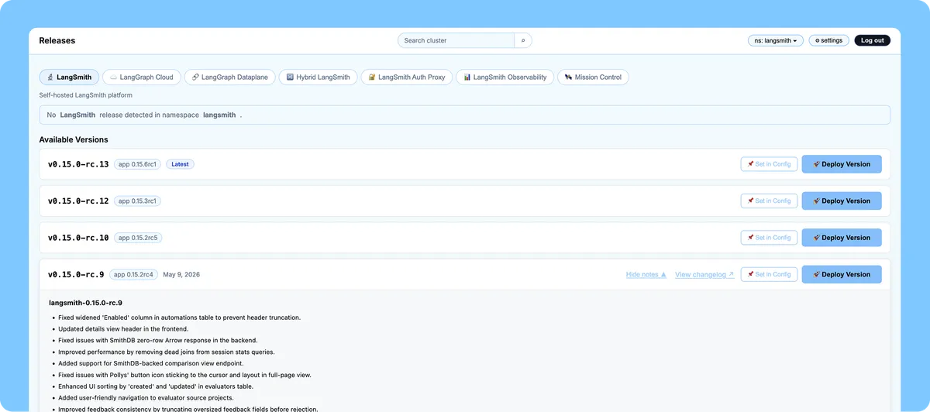
Task: Click the rocket icon for v0.15.0-rc.12 deploy
Action: [816, 201]
